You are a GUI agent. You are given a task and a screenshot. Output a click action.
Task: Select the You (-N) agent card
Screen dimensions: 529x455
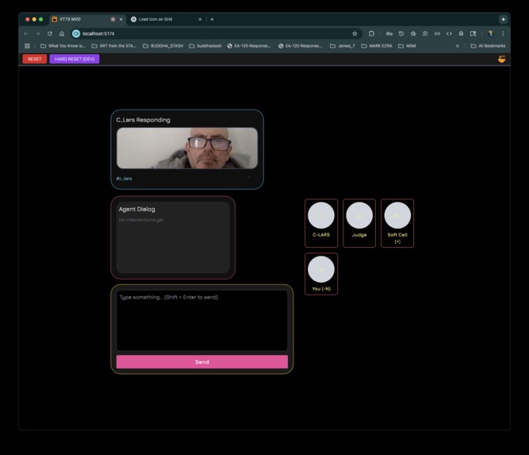click(x=321, y=274)
